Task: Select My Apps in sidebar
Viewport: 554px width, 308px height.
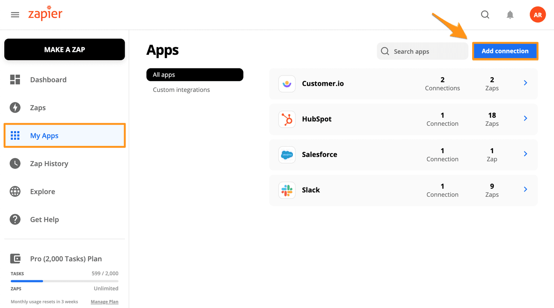Action: pyautogui.click(x=65, y=135)
